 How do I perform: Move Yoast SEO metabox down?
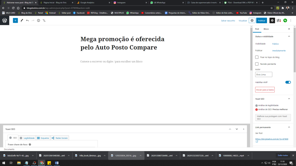pyautogui.click(x=237, y=129)
